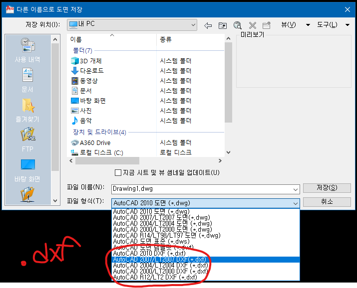Open the FTP locations shortcut
This screenshot has height=288, width=357.
coord(27,140)
